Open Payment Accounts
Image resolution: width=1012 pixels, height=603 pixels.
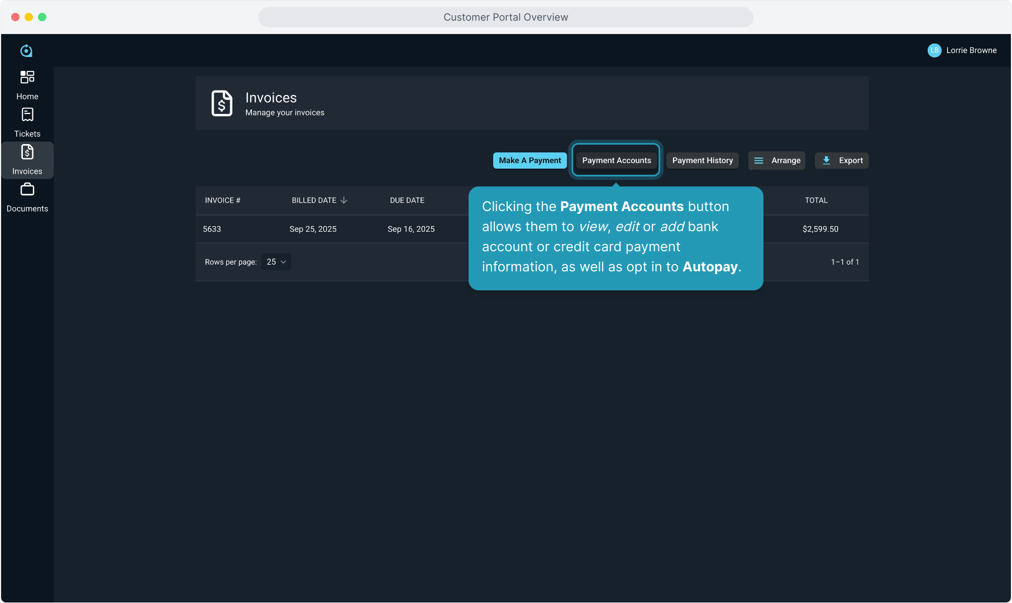click(x=616, y=161)
